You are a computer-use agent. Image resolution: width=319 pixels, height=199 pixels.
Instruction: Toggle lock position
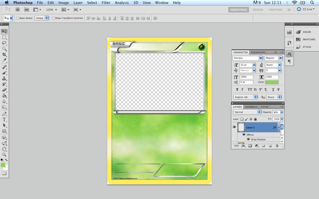251,119
